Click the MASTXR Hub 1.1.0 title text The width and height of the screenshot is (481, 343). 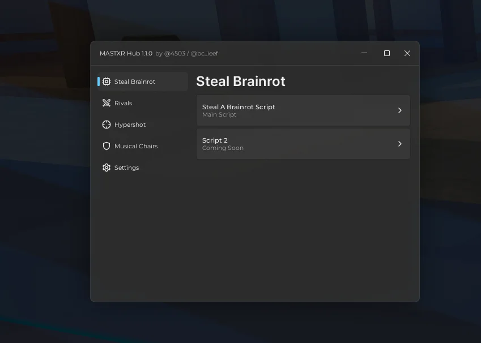point(126,53)
